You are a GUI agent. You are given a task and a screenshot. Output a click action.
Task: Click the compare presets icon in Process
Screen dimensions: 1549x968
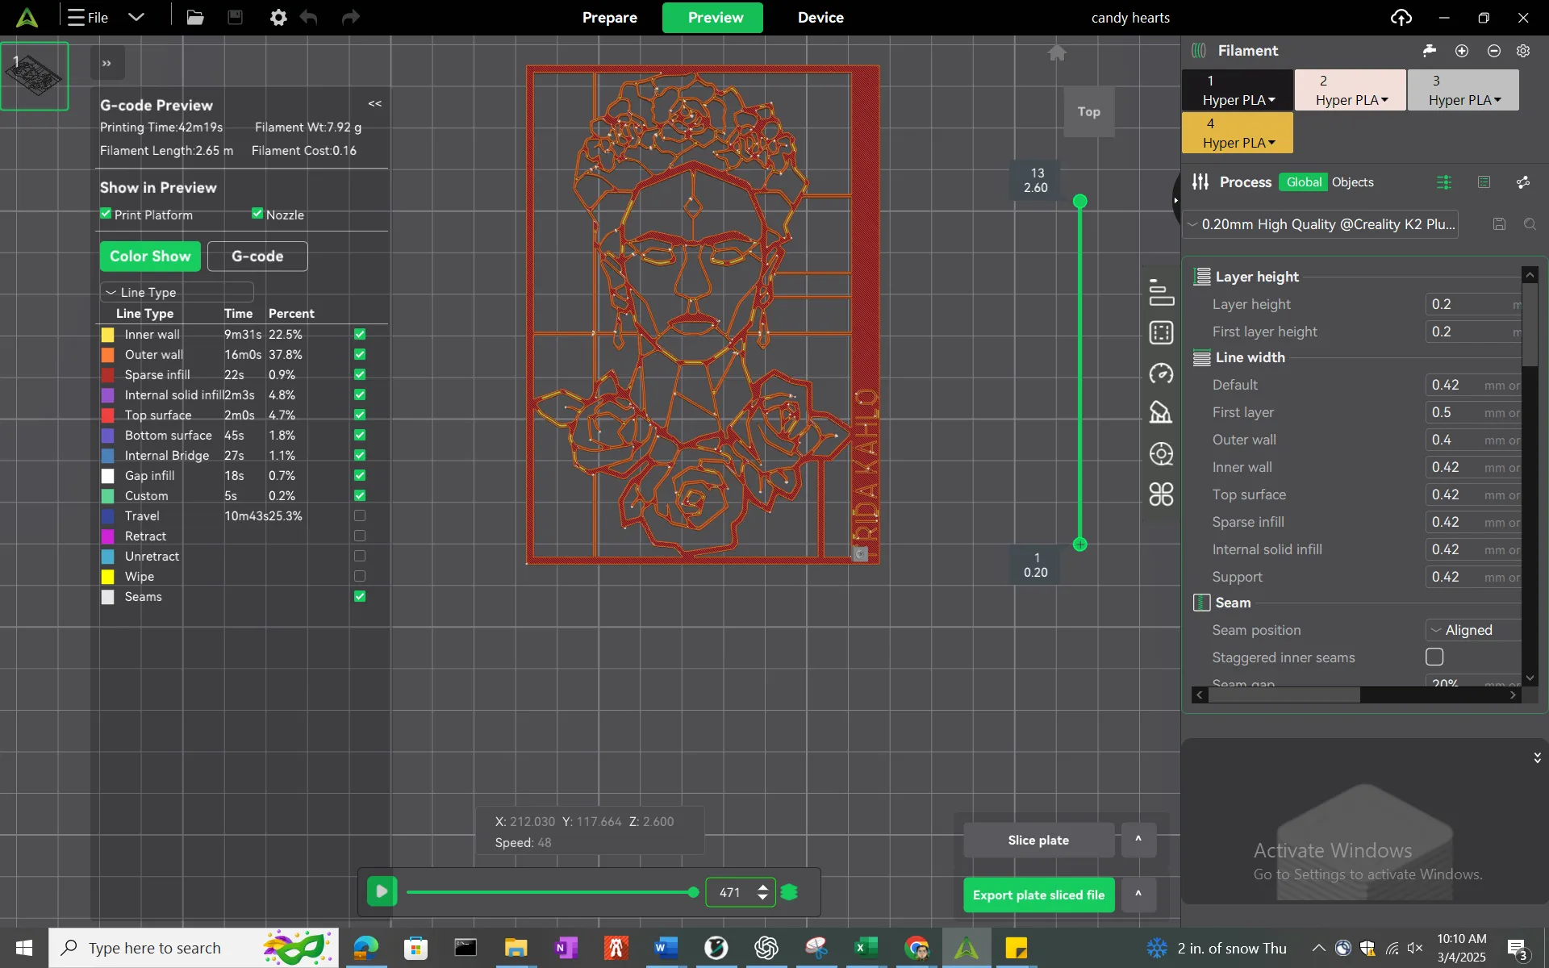coord(1444,182)
